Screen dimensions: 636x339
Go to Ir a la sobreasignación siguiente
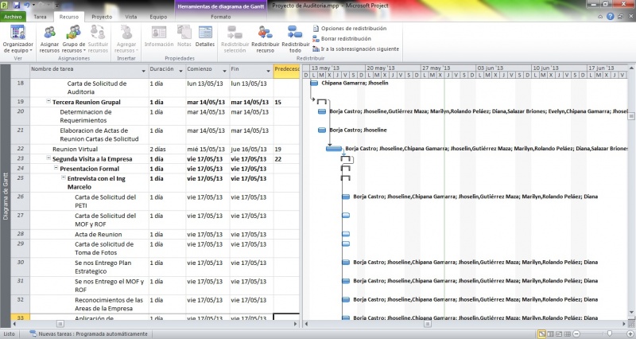359,49
